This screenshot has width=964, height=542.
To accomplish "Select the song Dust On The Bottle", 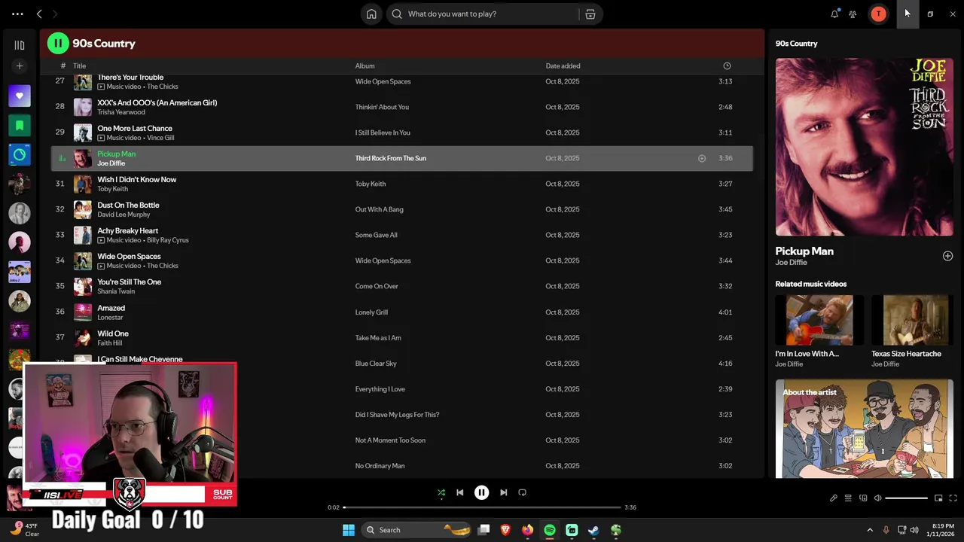I will click(x=128, y=205).
